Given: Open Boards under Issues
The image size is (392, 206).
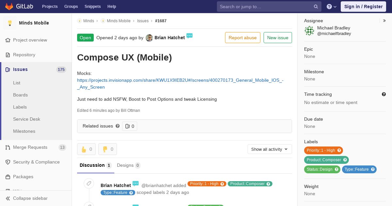Looking at the screenshot, I should [20, 95].
